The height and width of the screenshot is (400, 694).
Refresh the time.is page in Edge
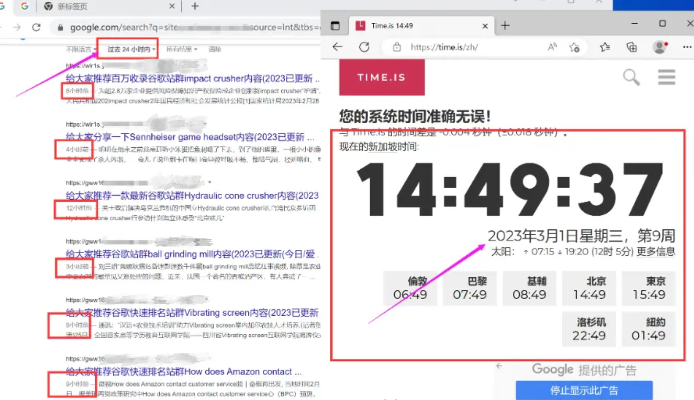[364, 47]
